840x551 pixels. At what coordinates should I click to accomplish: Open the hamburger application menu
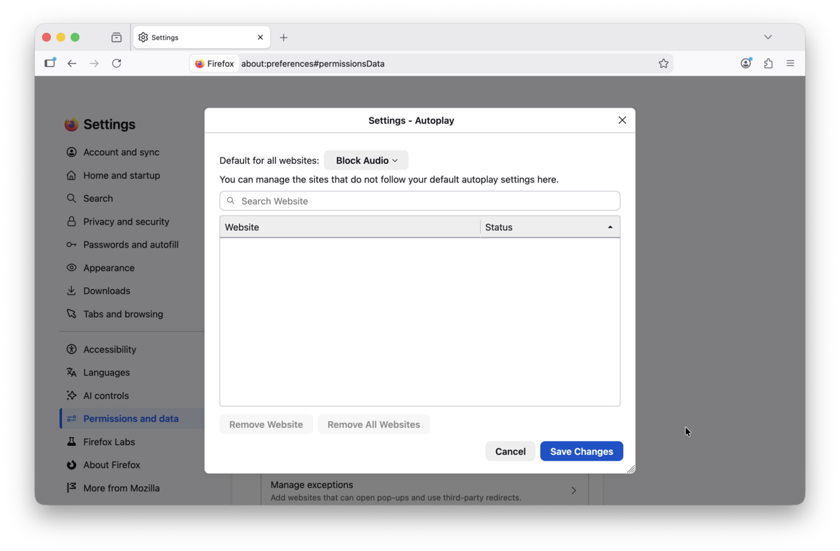tap(790, 63)
